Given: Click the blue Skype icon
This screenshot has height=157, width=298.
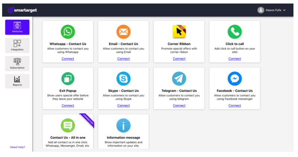Looking at the screenshot, I should pos(123,78).
